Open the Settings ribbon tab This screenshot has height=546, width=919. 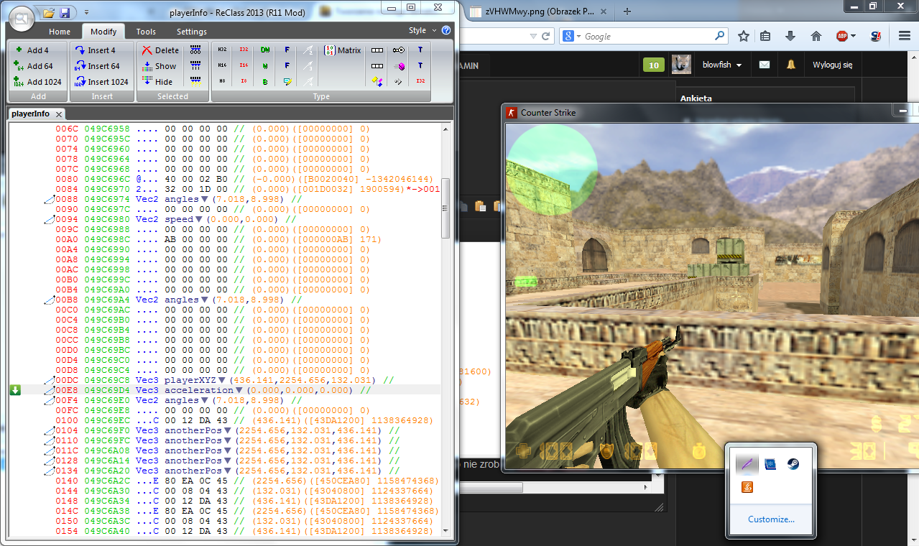192,32
